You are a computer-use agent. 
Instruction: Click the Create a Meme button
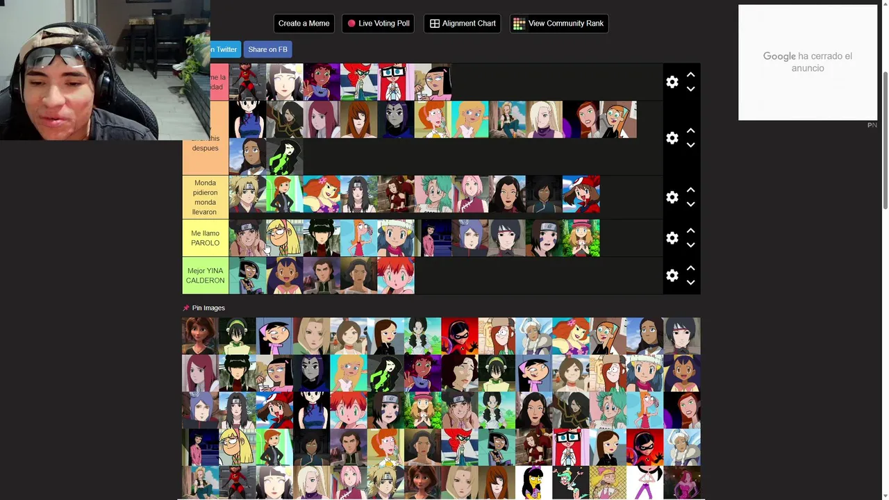point(304,24)
